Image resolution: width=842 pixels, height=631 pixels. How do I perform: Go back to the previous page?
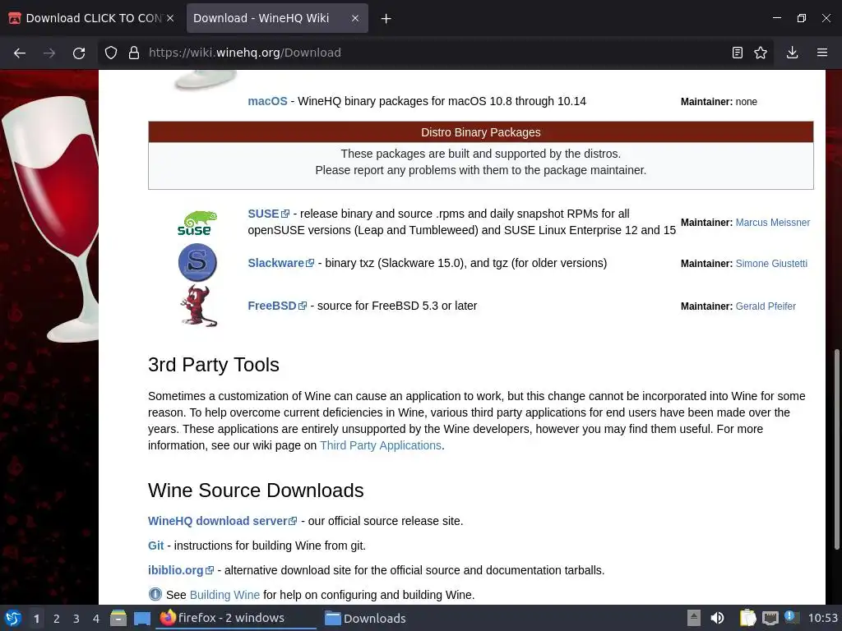click(20, 53)
